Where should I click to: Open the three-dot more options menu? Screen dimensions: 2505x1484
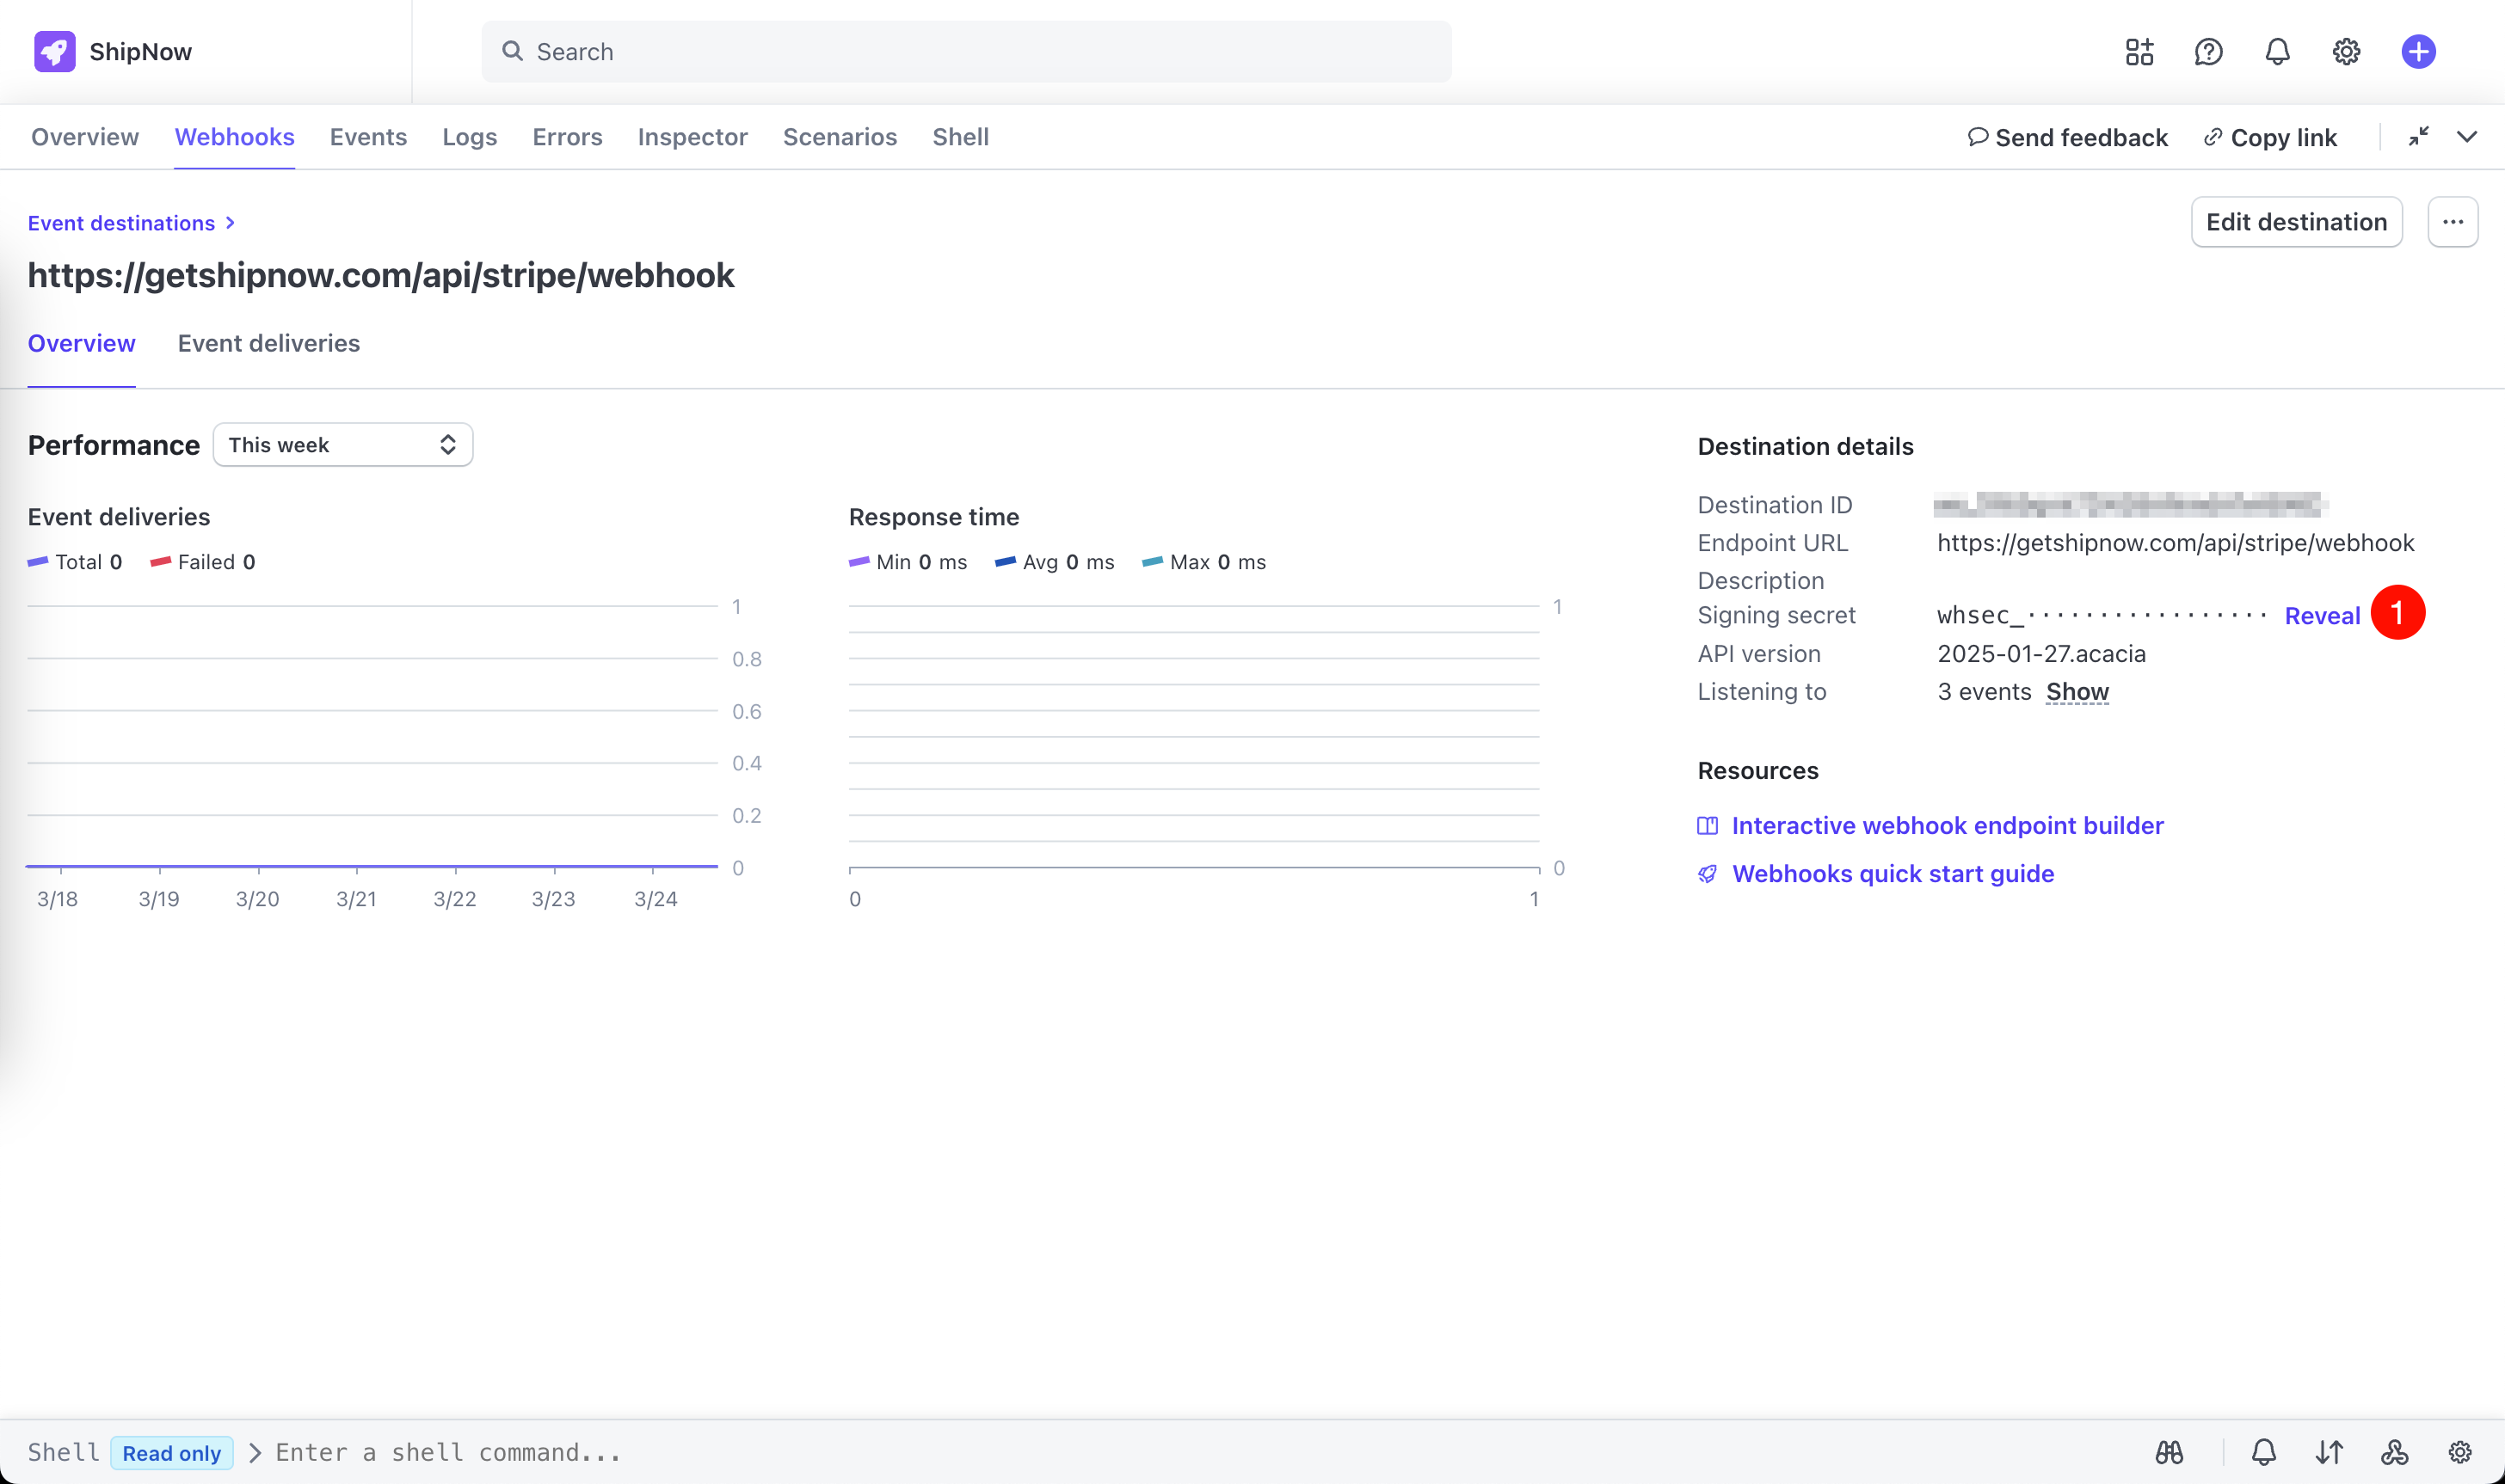2452,222
